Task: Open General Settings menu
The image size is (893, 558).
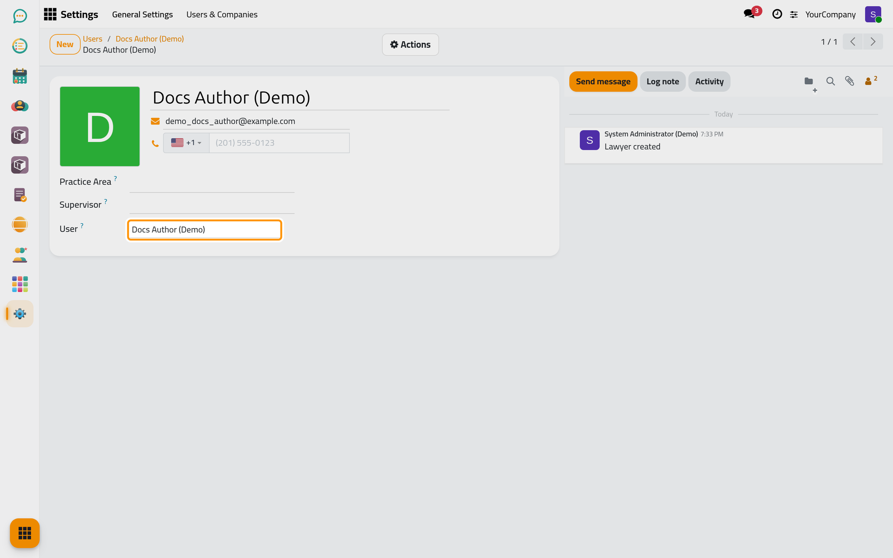Action: tap(142, 14)
